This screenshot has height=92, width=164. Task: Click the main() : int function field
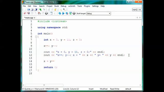click(x=137, y=10)
